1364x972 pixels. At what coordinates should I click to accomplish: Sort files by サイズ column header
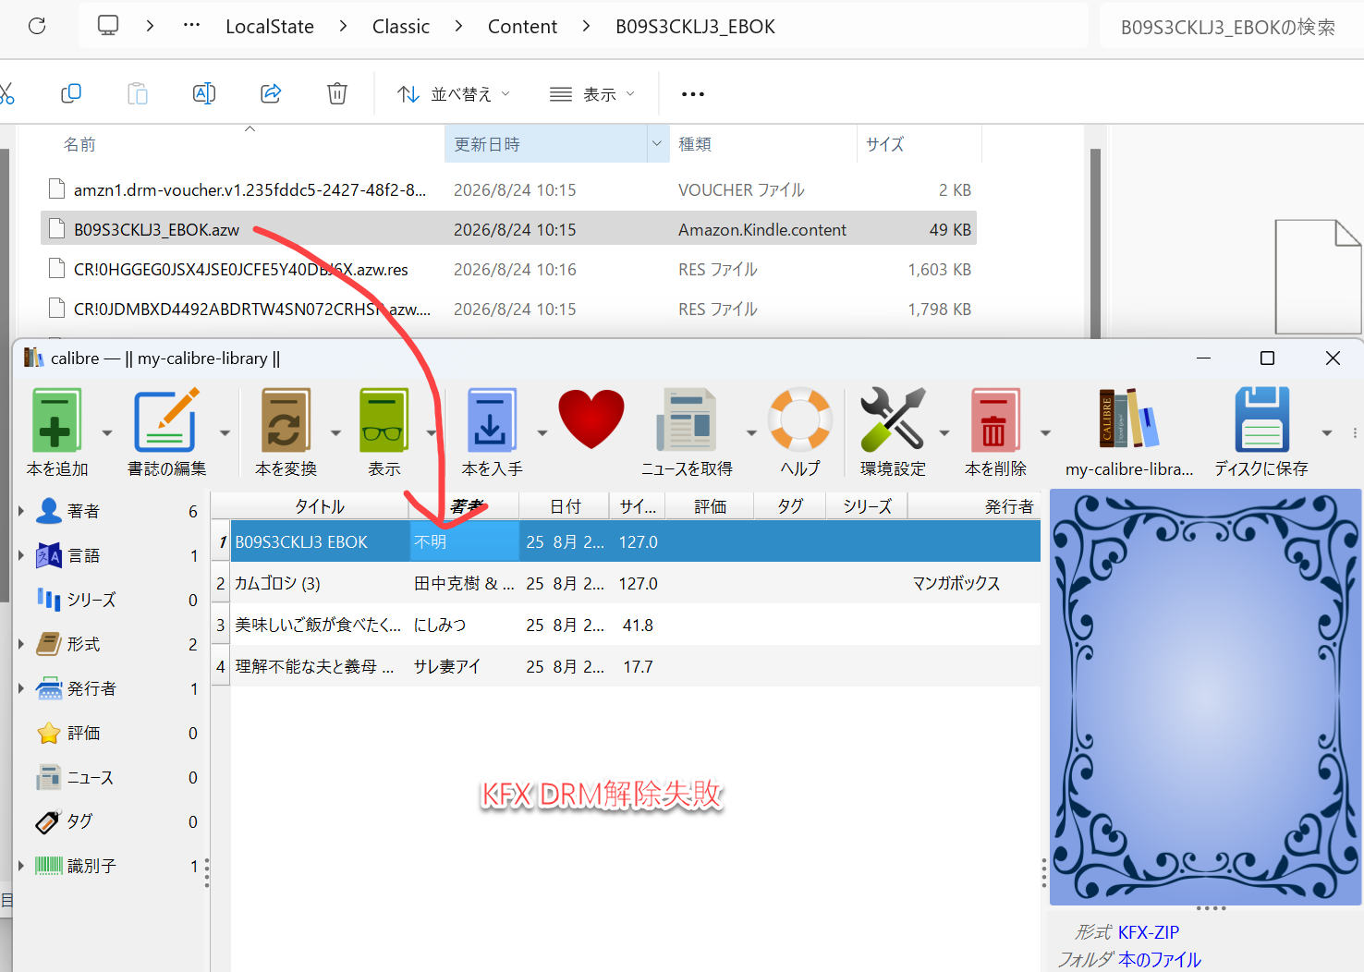click(884, 144)
